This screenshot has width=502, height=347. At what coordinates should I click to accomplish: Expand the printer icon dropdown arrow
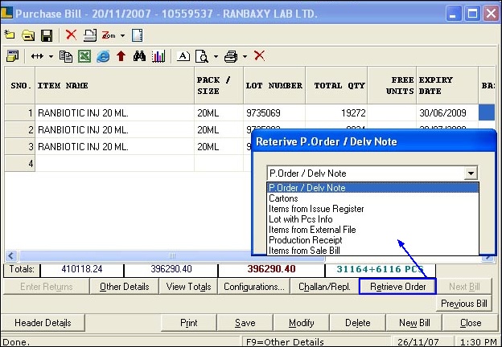tap(245, 57)
